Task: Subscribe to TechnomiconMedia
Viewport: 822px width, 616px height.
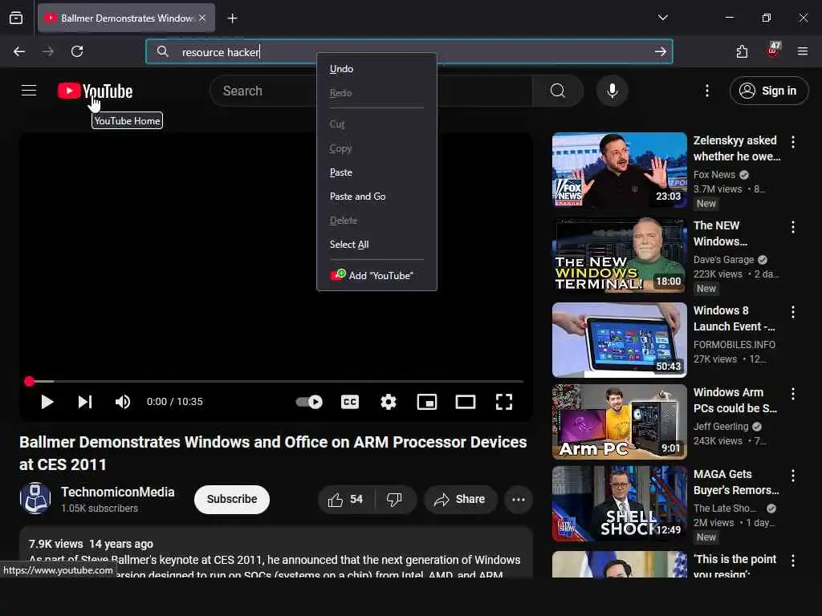Action: coord(232,499)
